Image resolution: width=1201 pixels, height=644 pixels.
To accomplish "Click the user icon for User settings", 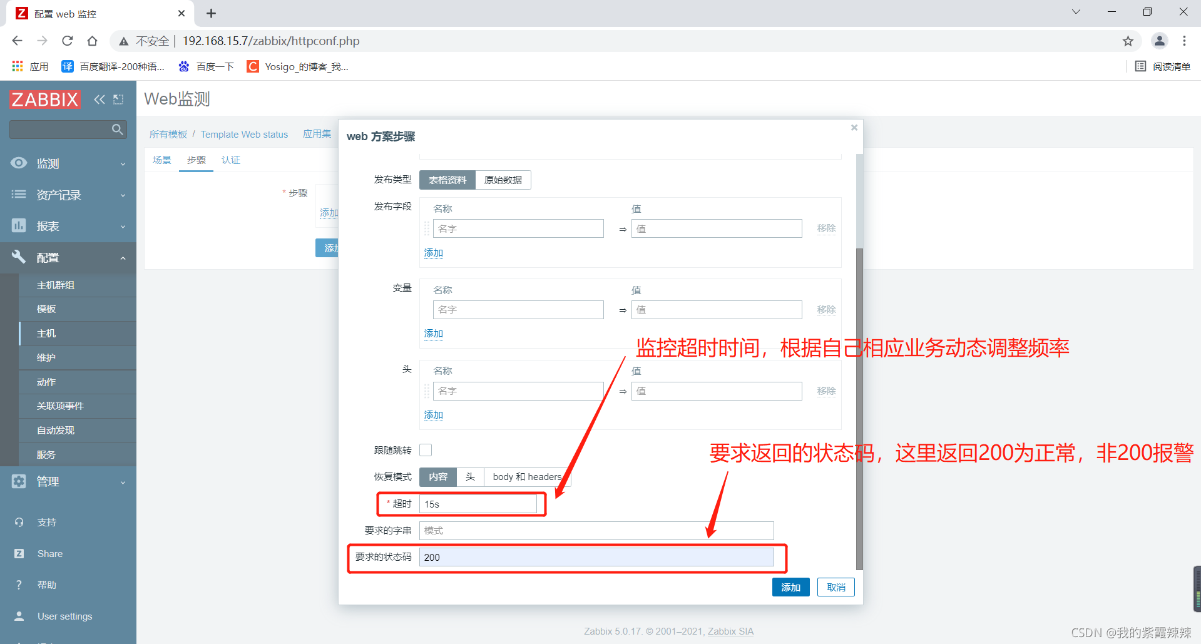I will pyautogui.click(x=19, y=616).
